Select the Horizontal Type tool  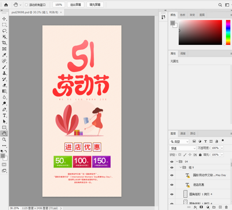pos(4,115)
